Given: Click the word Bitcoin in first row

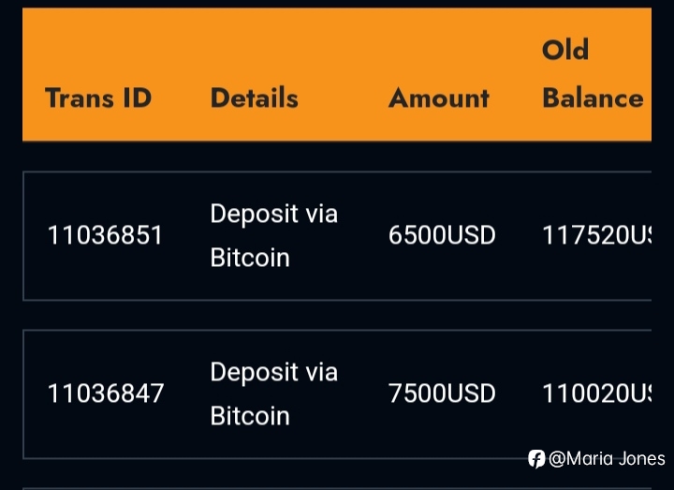Looking at the screenshot, I should tap(250, 258).
